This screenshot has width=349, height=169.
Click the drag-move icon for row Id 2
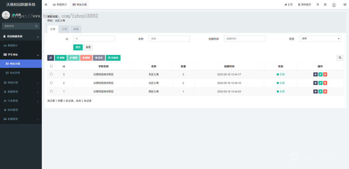pyautogui.click(x=315, y=83)
